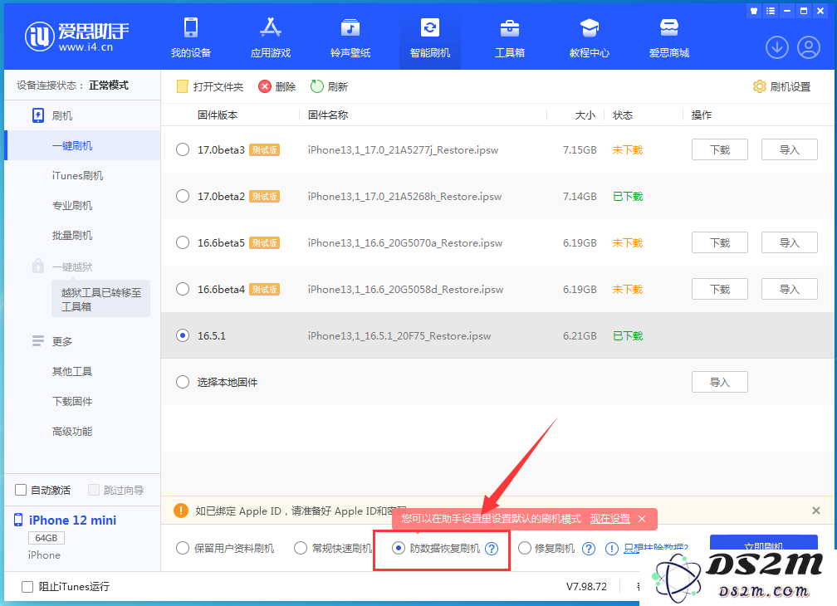The image size is (837, 606).
Task: Open 高级功能 in sidebar
Action: 72,431
